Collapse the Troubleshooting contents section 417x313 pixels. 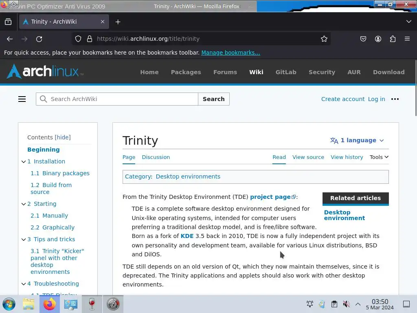coord(24,284)
